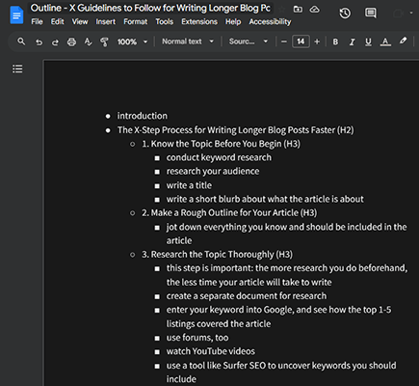This screenshot has height=386, width=419.
Task: Open the comments panel
Action: (x=371, y=14)
